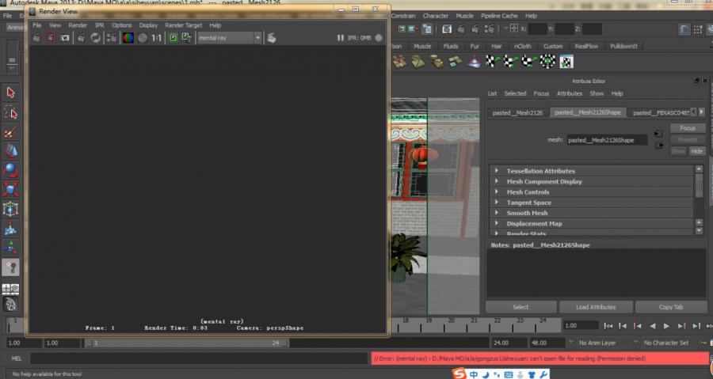Click the Render Region icon in Render View

pyautogui.click(x=50, y=37)
